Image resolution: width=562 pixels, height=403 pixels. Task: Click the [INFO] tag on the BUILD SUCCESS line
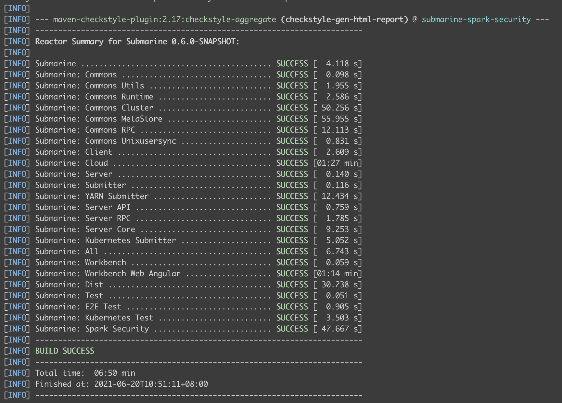click(x=17, y=351)
